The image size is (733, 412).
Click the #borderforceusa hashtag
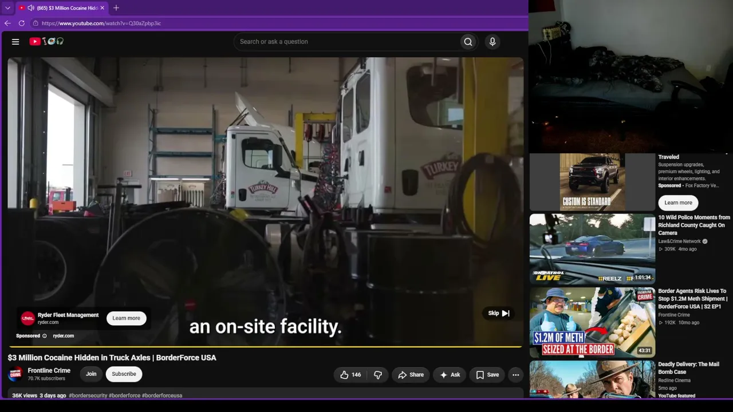pyautogui.click(x=162, y=395)
